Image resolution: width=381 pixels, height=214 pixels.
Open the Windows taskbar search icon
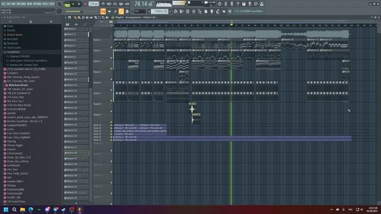[x=14, y=209]
